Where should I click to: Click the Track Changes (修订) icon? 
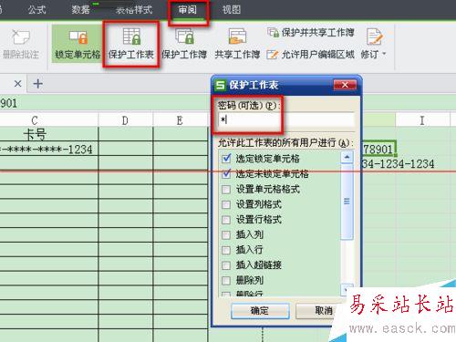[x=374, y=37]
